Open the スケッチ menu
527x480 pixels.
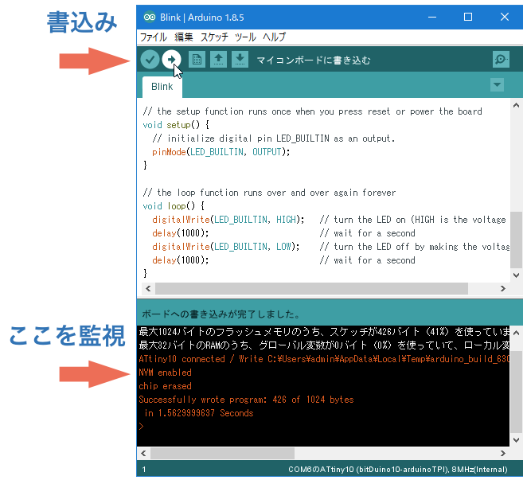(x=214, y=37)
